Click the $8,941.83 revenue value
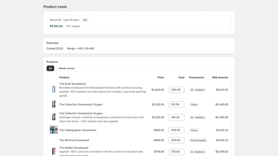278x156 pixels. point(222,90)
